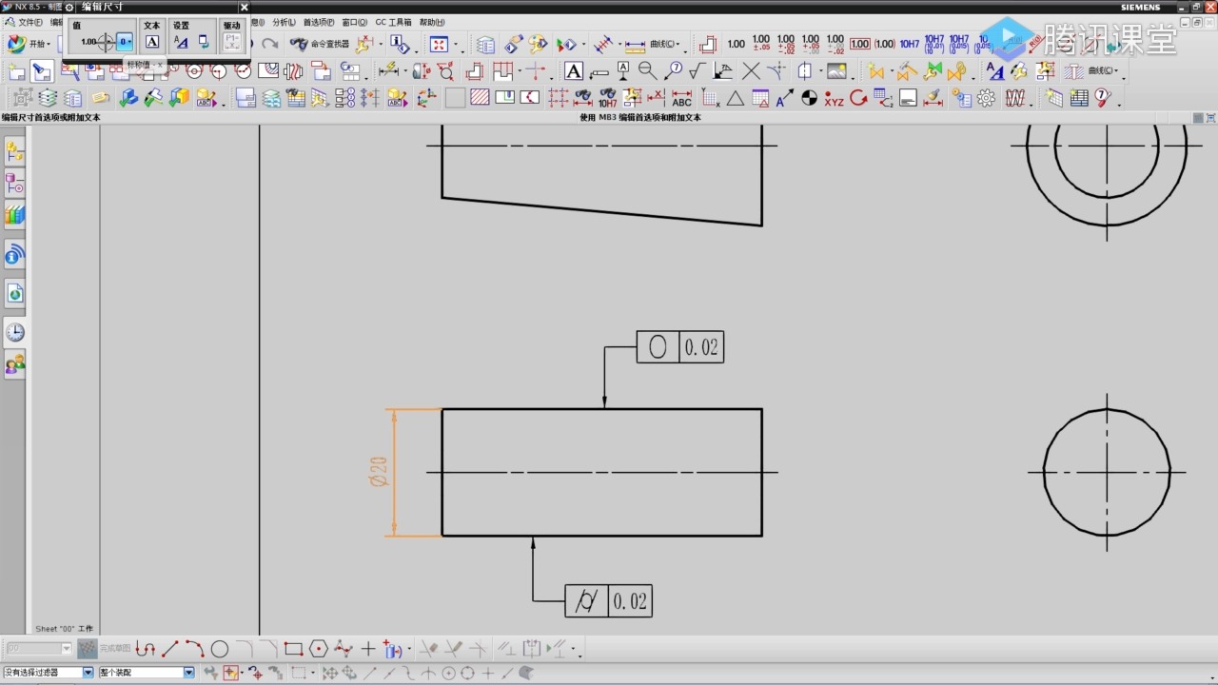Select the Ø20 diameter dimension
This screenshot has height=685, width=1218.
(379, 472)
